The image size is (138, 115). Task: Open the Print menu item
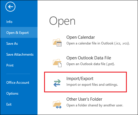10,65
